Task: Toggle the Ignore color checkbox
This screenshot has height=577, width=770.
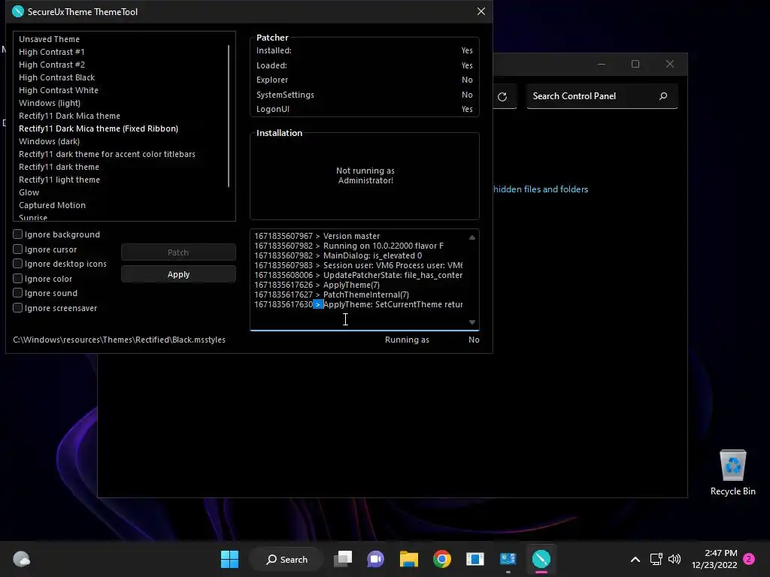Action: click(x=18, y=278)
